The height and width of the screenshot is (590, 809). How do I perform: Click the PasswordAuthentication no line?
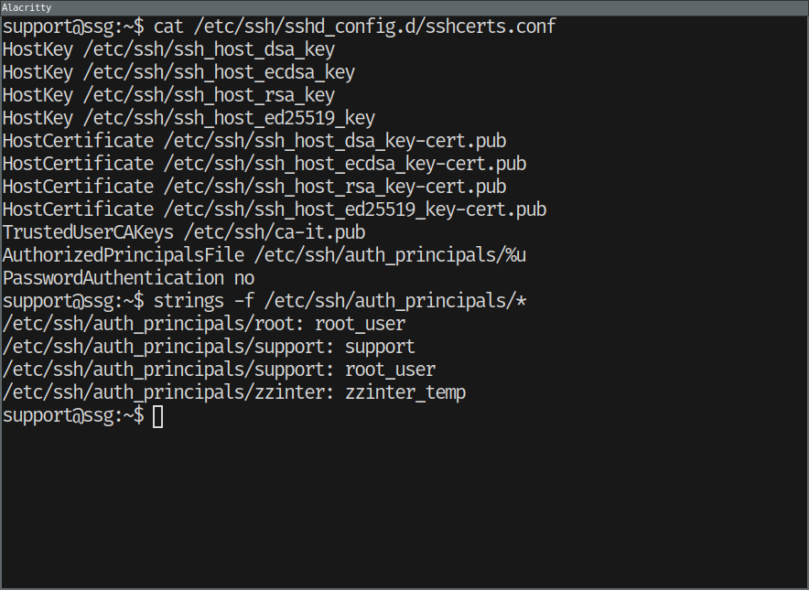128,278
